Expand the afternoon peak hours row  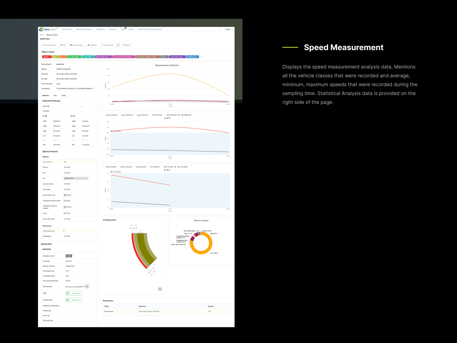click(x=105, y=311)
